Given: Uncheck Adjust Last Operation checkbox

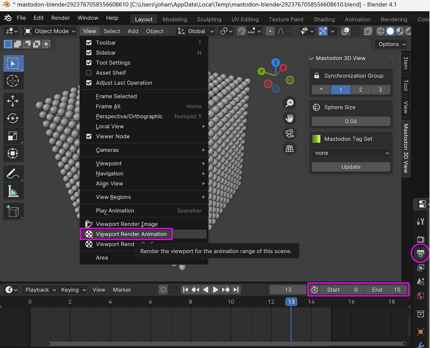Looking at the screenshot, I should pos(89,83).
